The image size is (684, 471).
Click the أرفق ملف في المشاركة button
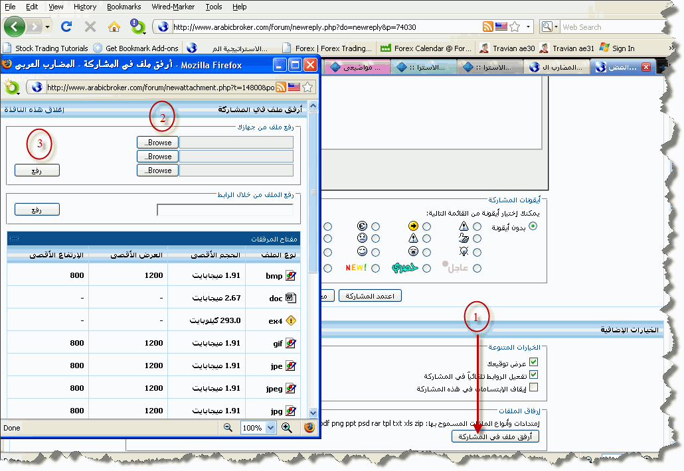coord(495,437)
